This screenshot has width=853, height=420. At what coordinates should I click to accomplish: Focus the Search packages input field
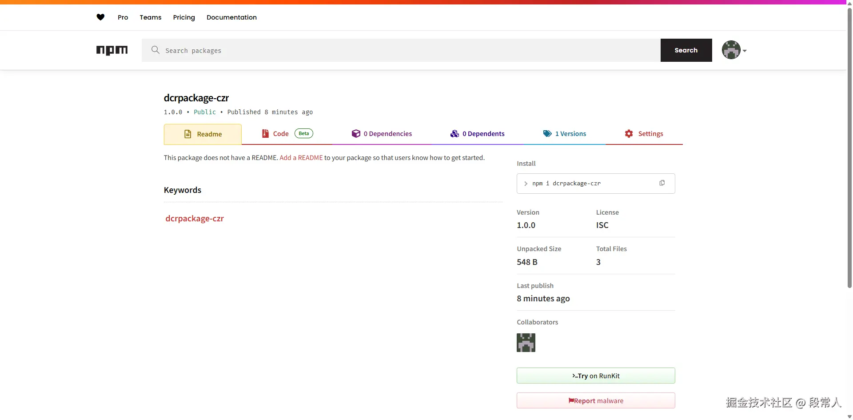coord(401,50)
